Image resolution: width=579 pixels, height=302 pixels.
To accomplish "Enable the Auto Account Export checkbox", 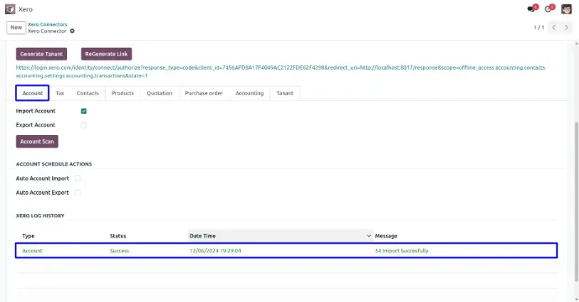I will [77, 192].
